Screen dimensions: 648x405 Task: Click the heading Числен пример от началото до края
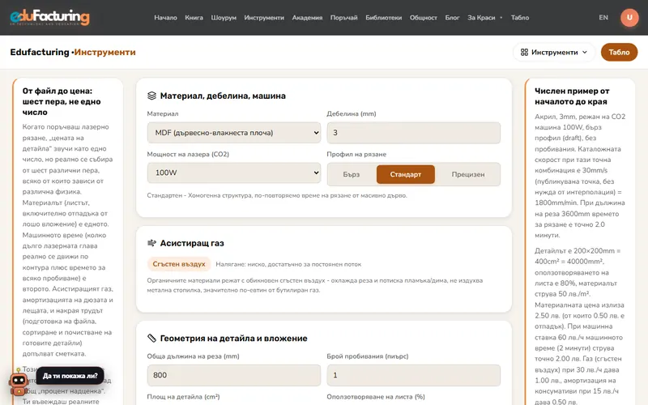tap(572, 96)
